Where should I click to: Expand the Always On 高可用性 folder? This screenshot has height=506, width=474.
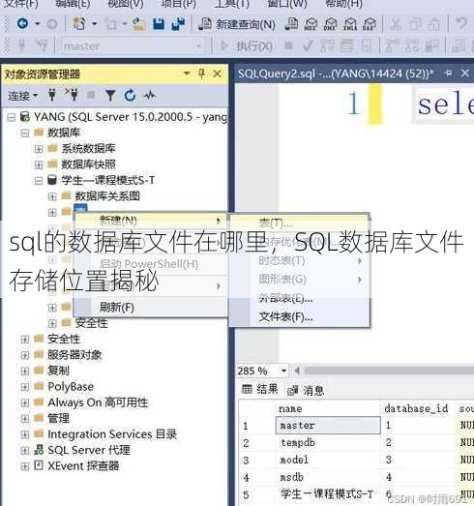25,402
